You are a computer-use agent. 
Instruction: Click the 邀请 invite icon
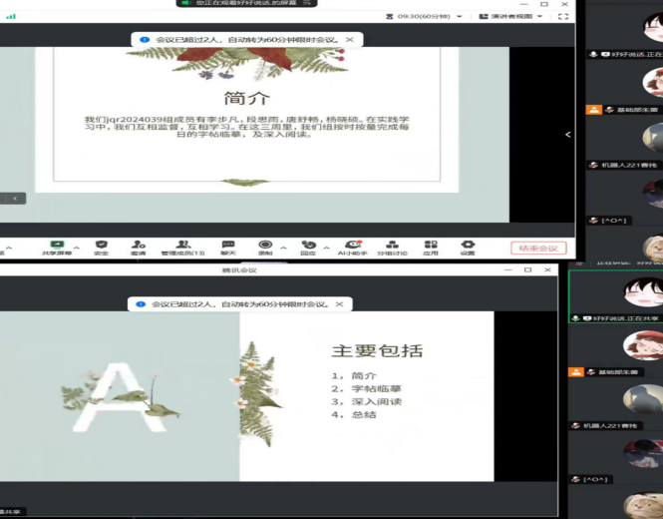138,246
